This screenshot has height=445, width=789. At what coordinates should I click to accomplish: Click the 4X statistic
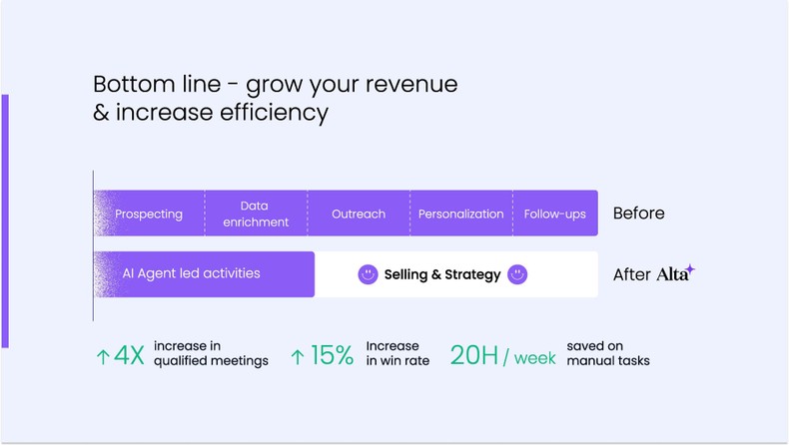click(x=131, y=354)
